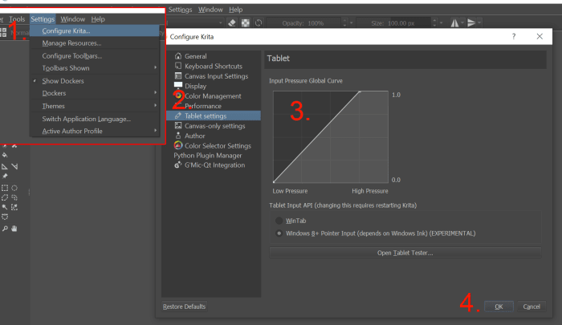Select the Measure distance tool

coord(14,166)
